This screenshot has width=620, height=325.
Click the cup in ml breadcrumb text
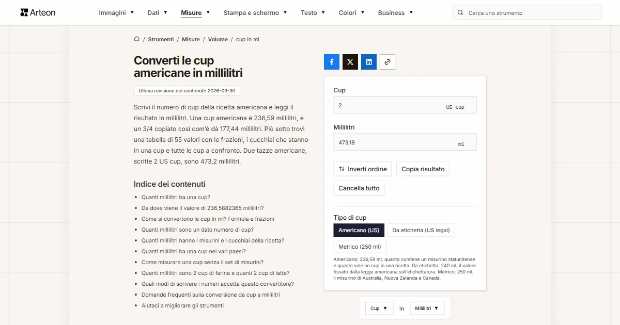[x=247, y=39]
